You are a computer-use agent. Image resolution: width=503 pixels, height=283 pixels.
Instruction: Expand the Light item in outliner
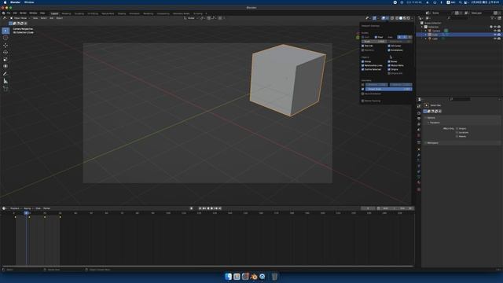[426, 39]
